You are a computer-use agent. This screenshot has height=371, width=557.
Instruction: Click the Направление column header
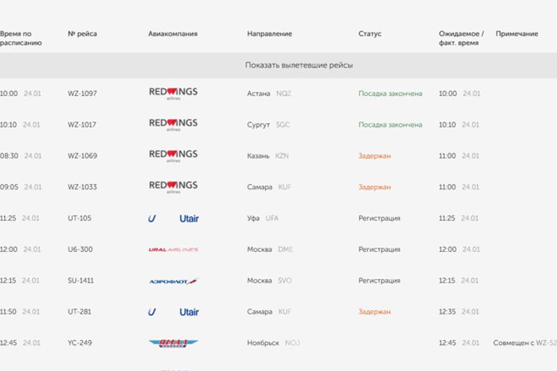point(269,34)
